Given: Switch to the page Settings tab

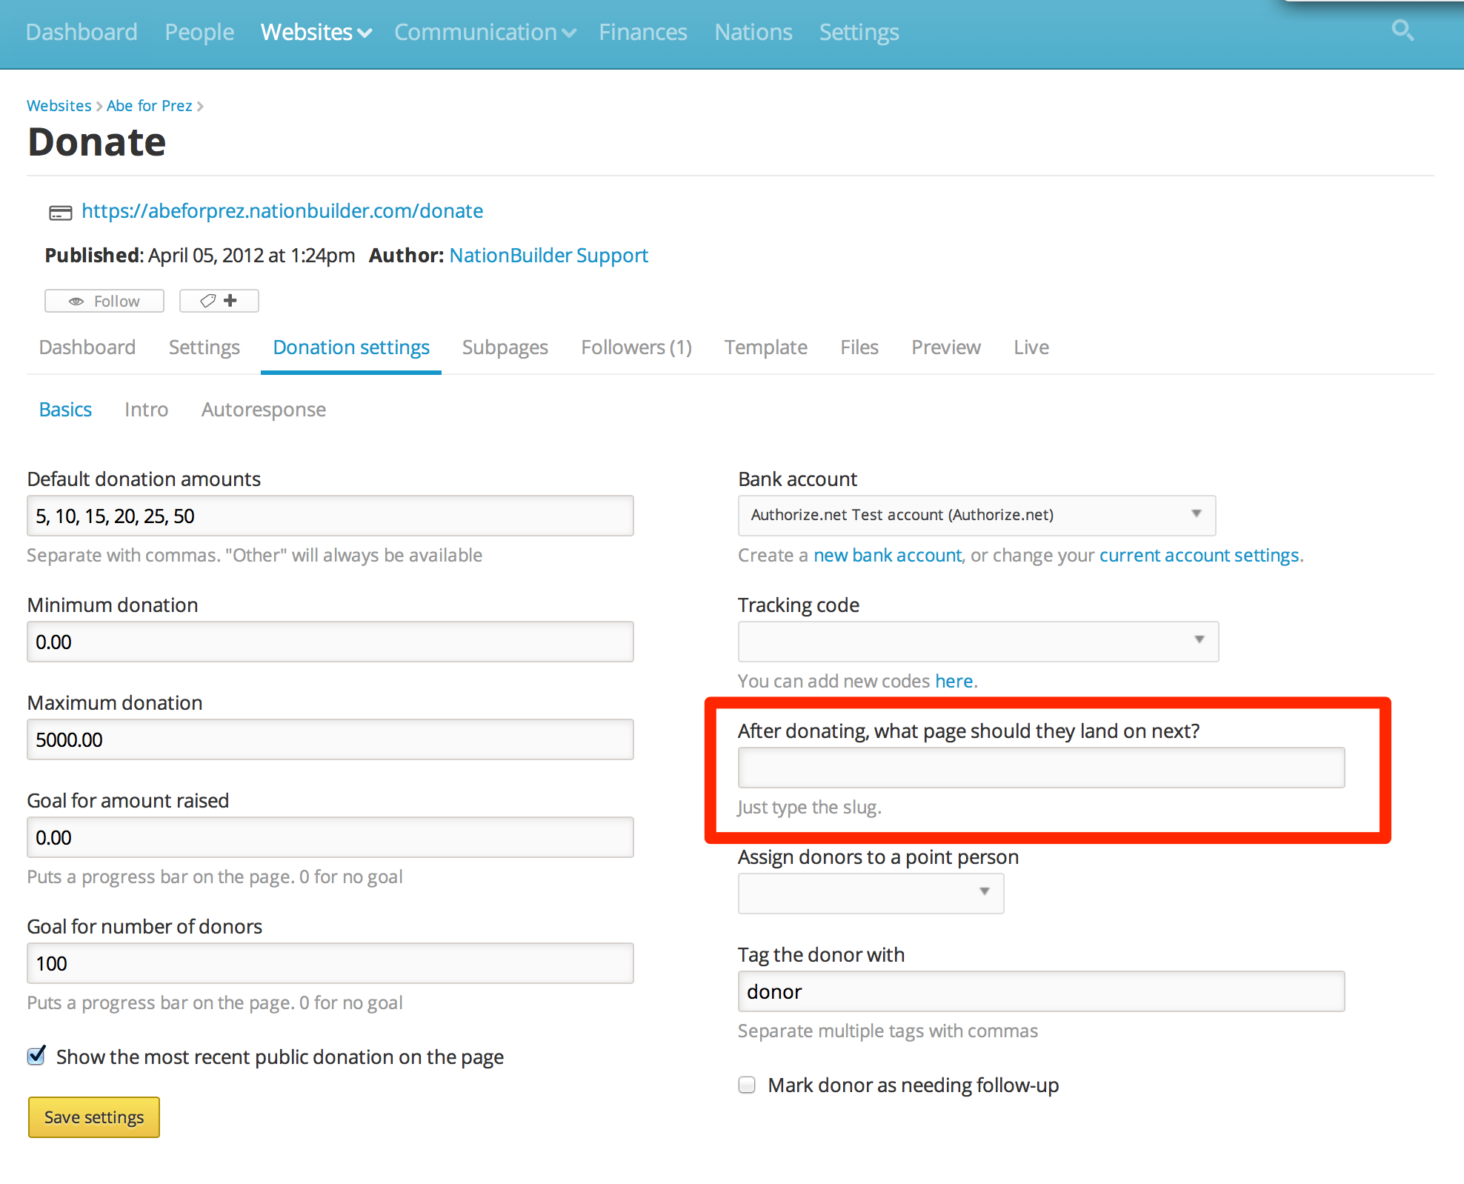Looking at the screenshot, I should pos(204,347).
